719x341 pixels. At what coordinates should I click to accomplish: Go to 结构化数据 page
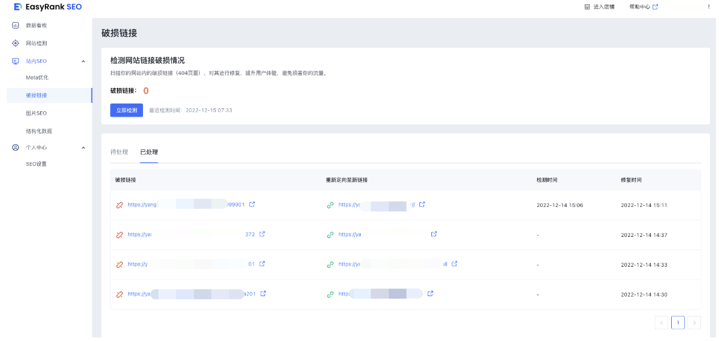(38, 131)
